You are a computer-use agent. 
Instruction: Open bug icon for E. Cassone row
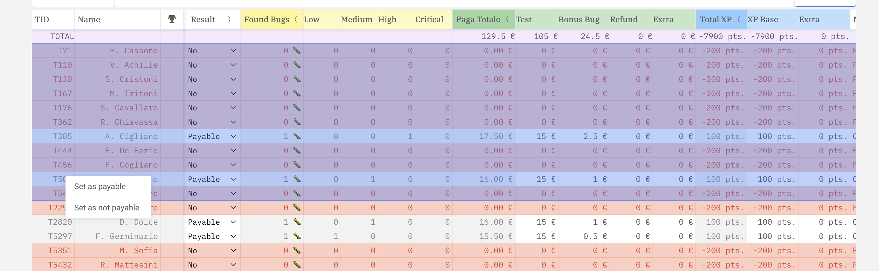click(297, 51)
